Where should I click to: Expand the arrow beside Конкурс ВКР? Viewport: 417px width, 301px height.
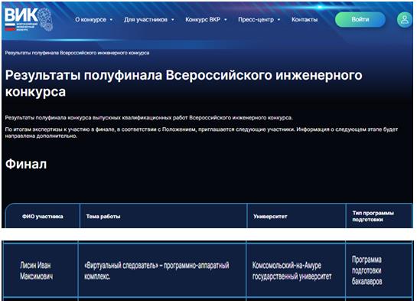[226, 20]
